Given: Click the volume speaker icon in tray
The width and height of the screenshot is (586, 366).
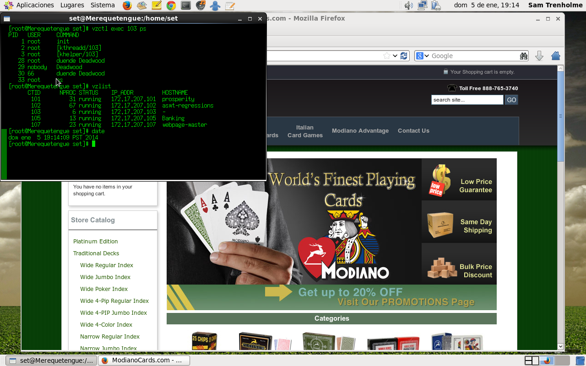Looking at the screenshot, I should click(x=409, y=5).
